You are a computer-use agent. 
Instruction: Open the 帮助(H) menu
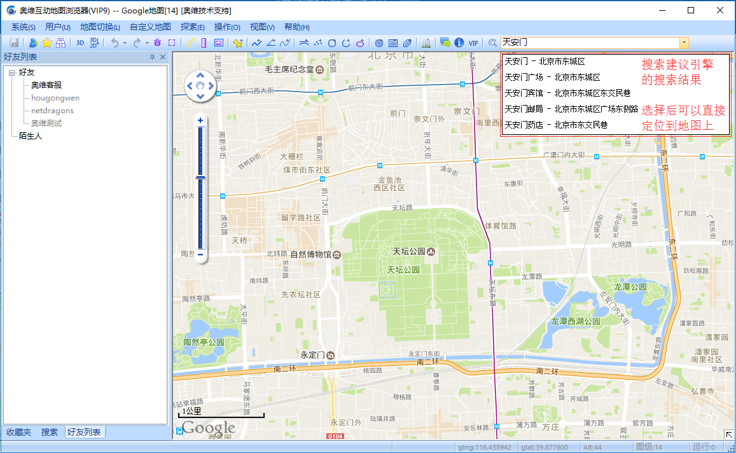coord(297,27)
